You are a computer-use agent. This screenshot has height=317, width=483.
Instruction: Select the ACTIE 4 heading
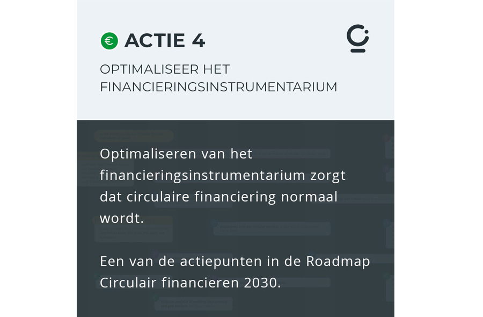coord(164,41)
